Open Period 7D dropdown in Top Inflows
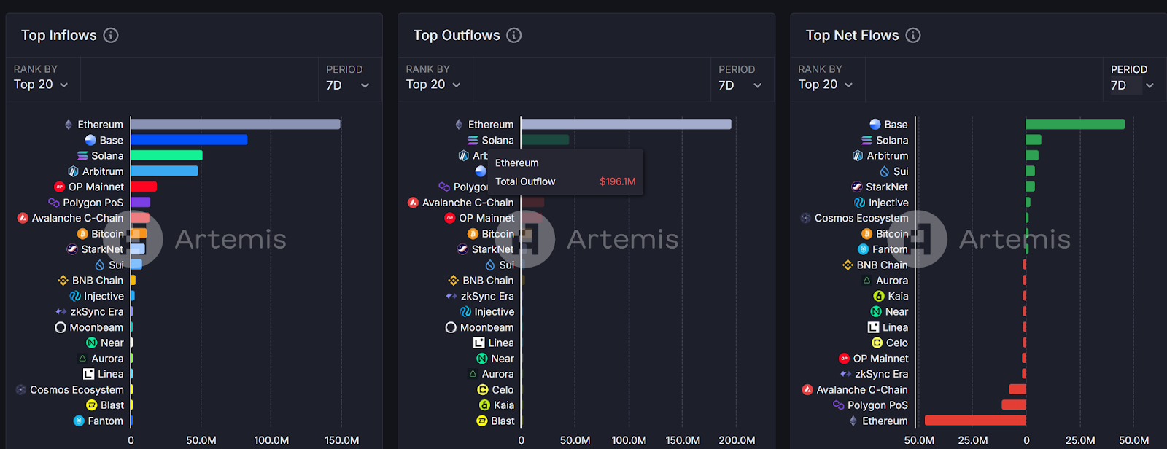Screen dimensions: 1167x449 348,85
